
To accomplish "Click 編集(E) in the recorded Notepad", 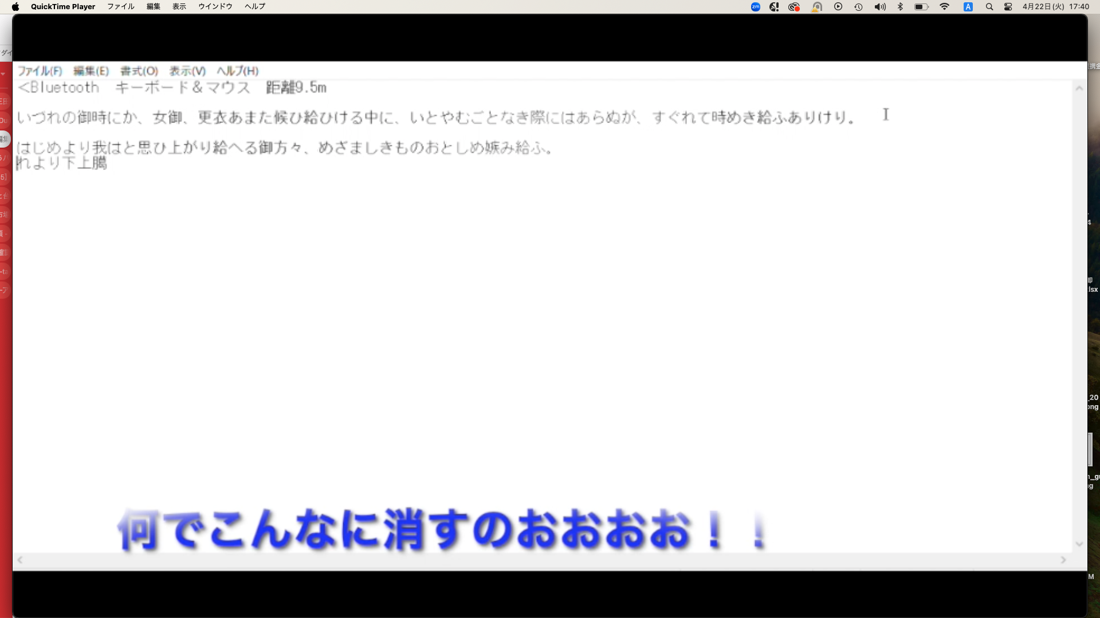I will tap(91, 71).
